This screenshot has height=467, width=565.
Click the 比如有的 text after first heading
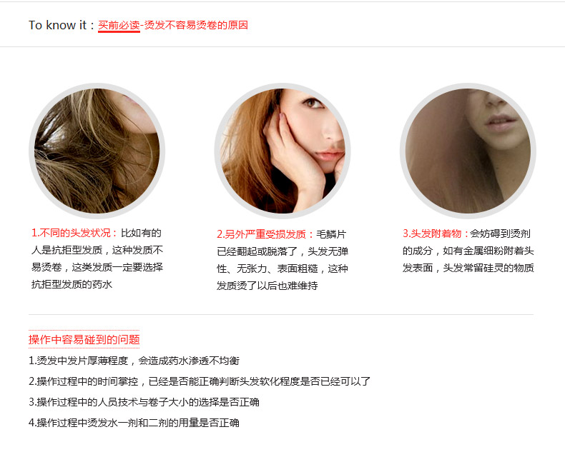(x=141, y=233)
